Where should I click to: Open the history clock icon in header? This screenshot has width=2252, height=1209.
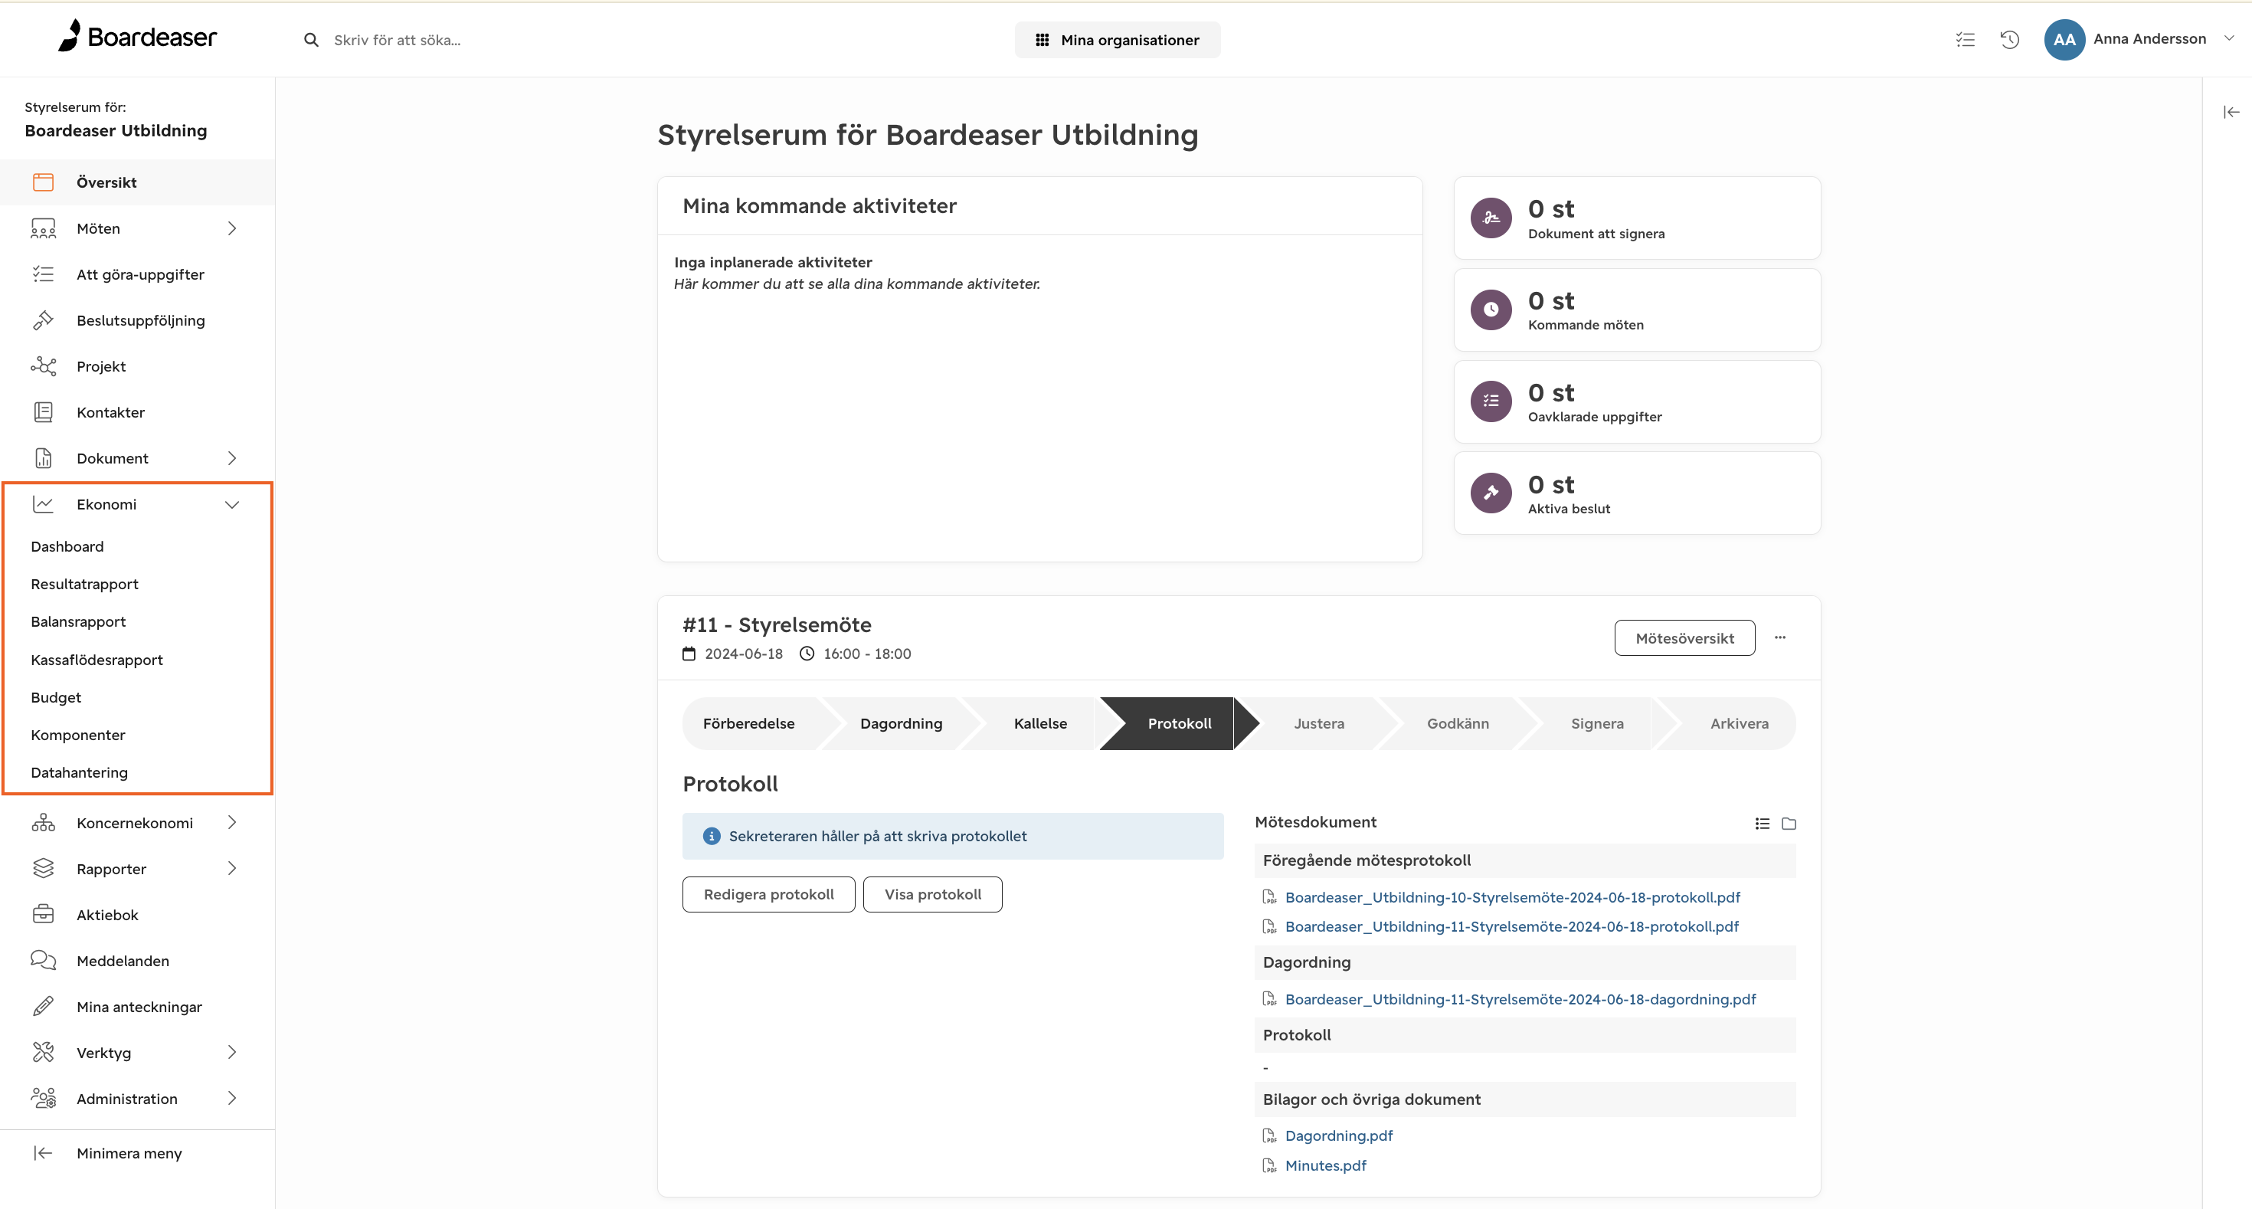[2010, 39]
